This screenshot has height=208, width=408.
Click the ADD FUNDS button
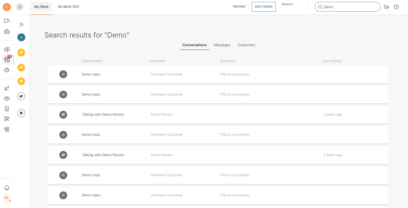[x=264, y=7]
